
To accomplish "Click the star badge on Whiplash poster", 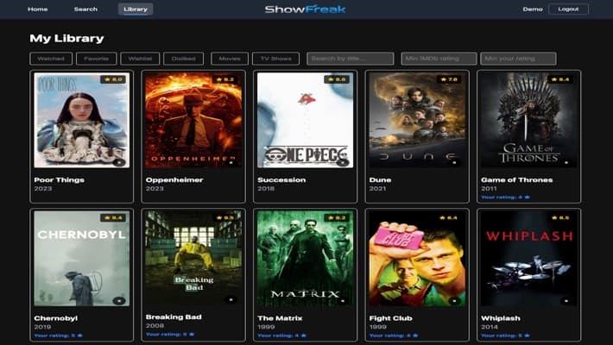I will [560, 217].
